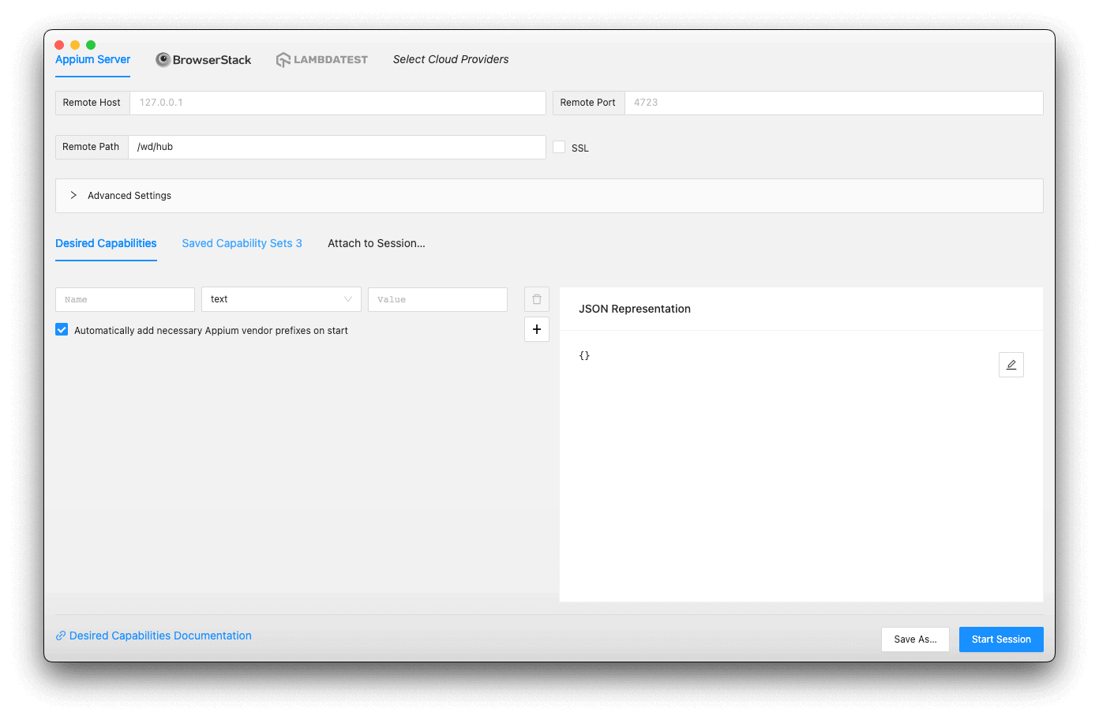This screenshot has height=720, width=1099.
Task: Delete the empty capability row
Action: [536, 298]
